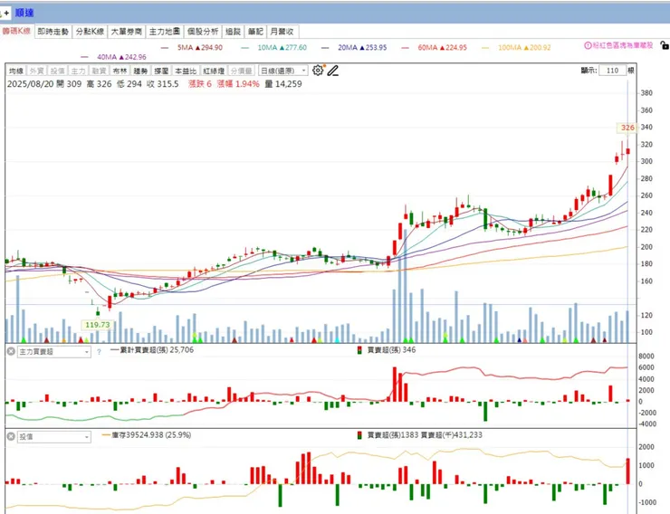
Task: Click the 119.73 low price label
Action: [98, 325]
